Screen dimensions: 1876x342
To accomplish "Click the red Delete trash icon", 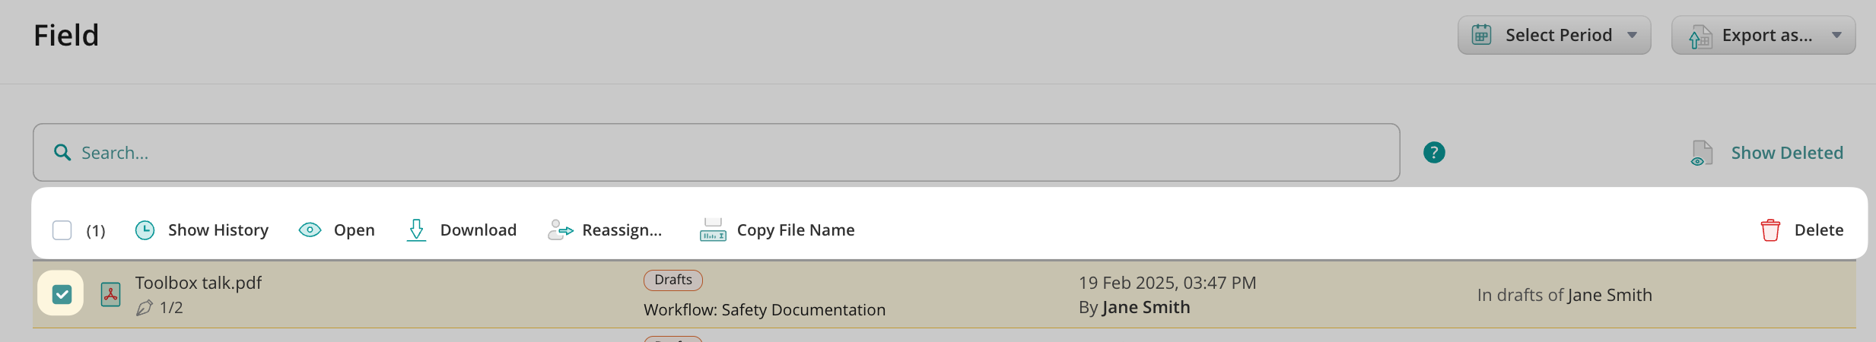I will coord(1770,230).
